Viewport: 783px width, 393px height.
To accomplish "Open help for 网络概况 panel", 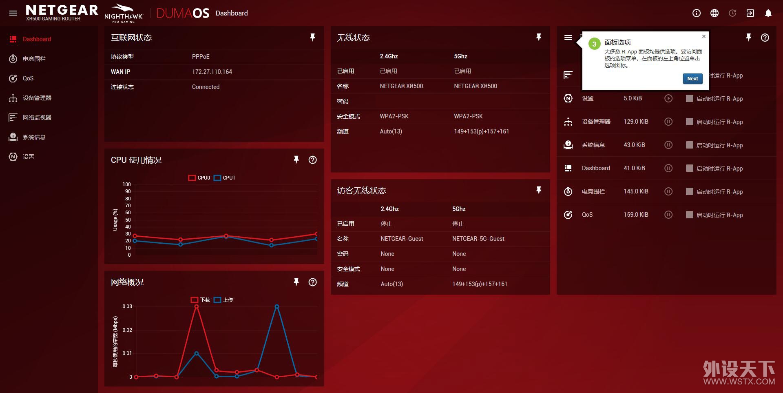I will pos(313,282).
